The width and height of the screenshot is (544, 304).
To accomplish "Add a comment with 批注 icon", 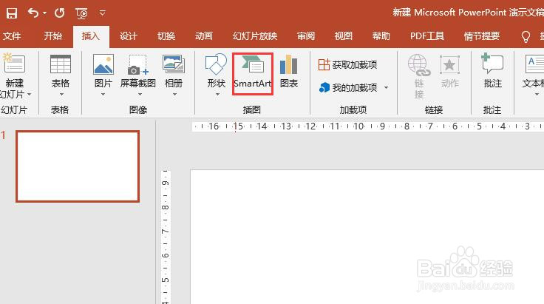I will pyautogui.click(x=492, y=64).
